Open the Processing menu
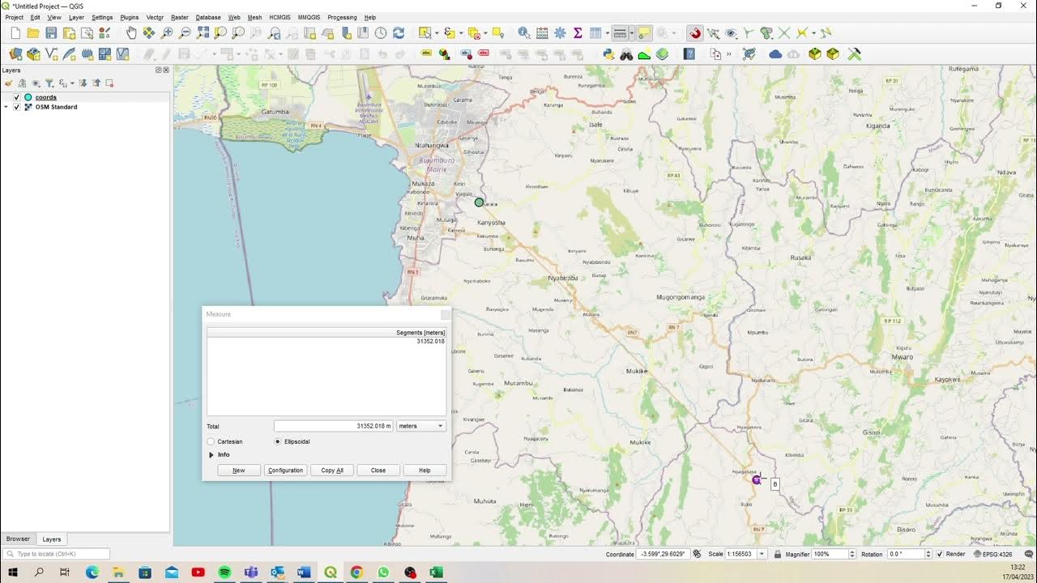This screenshot has width=1037, height=583. tap(342, 17)
